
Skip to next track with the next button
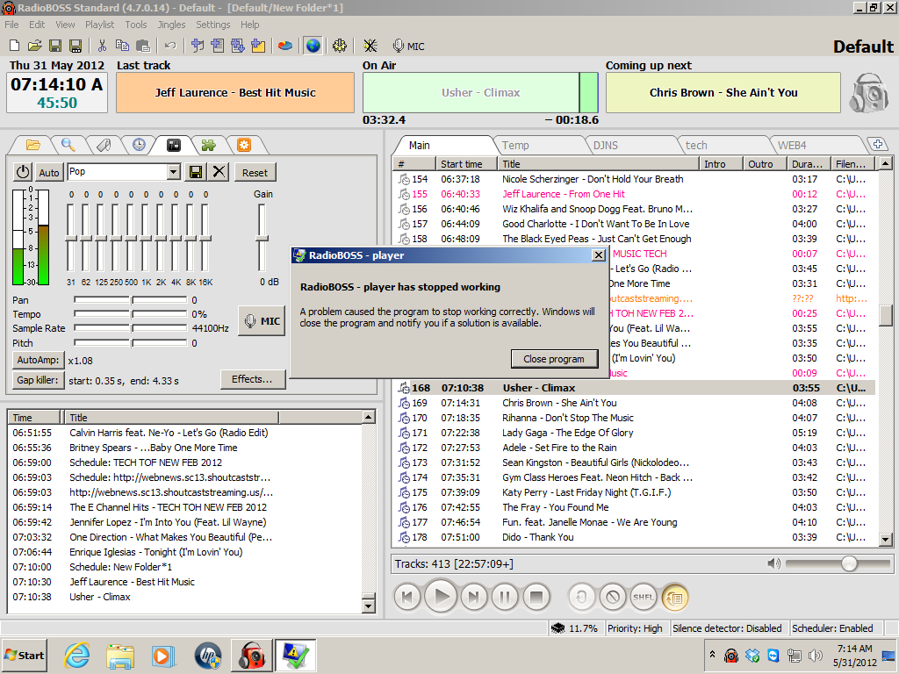click(473, 597)
